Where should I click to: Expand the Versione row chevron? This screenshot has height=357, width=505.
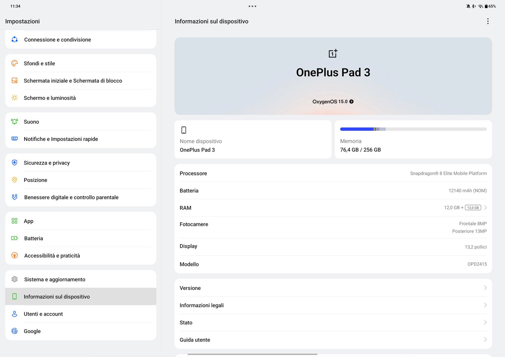click(485, 288)
